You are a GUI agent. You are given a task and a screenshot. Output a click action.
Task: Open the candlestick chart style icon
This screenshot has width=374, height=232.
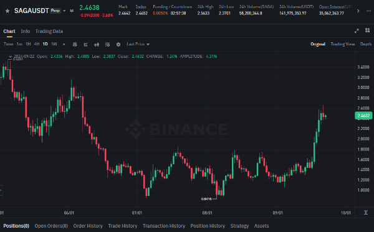(x=97, y=44)
